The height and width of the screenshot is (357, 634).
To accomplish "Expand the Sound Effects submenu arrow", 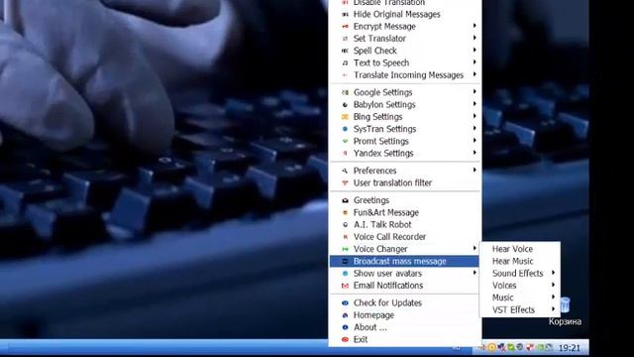I will pos(553,273).
